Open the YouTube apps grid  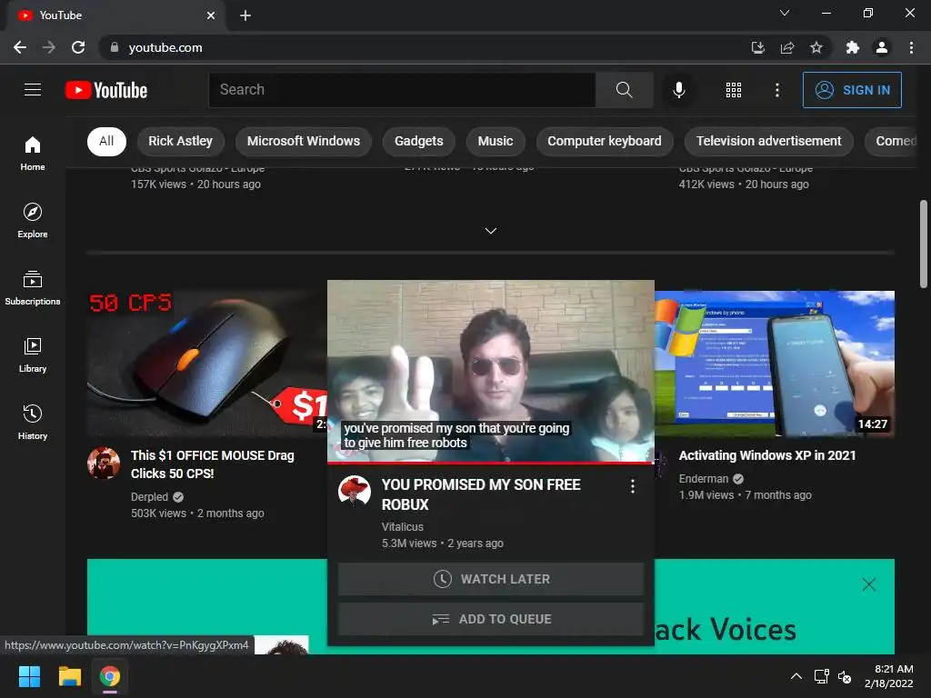click(x=734, y=90)
